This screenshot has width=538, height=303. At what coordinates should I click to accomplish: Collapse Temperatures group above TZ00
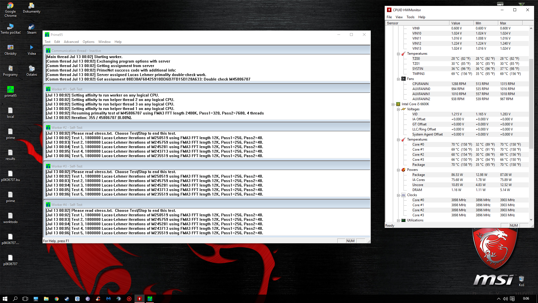(x=398, y=54)
